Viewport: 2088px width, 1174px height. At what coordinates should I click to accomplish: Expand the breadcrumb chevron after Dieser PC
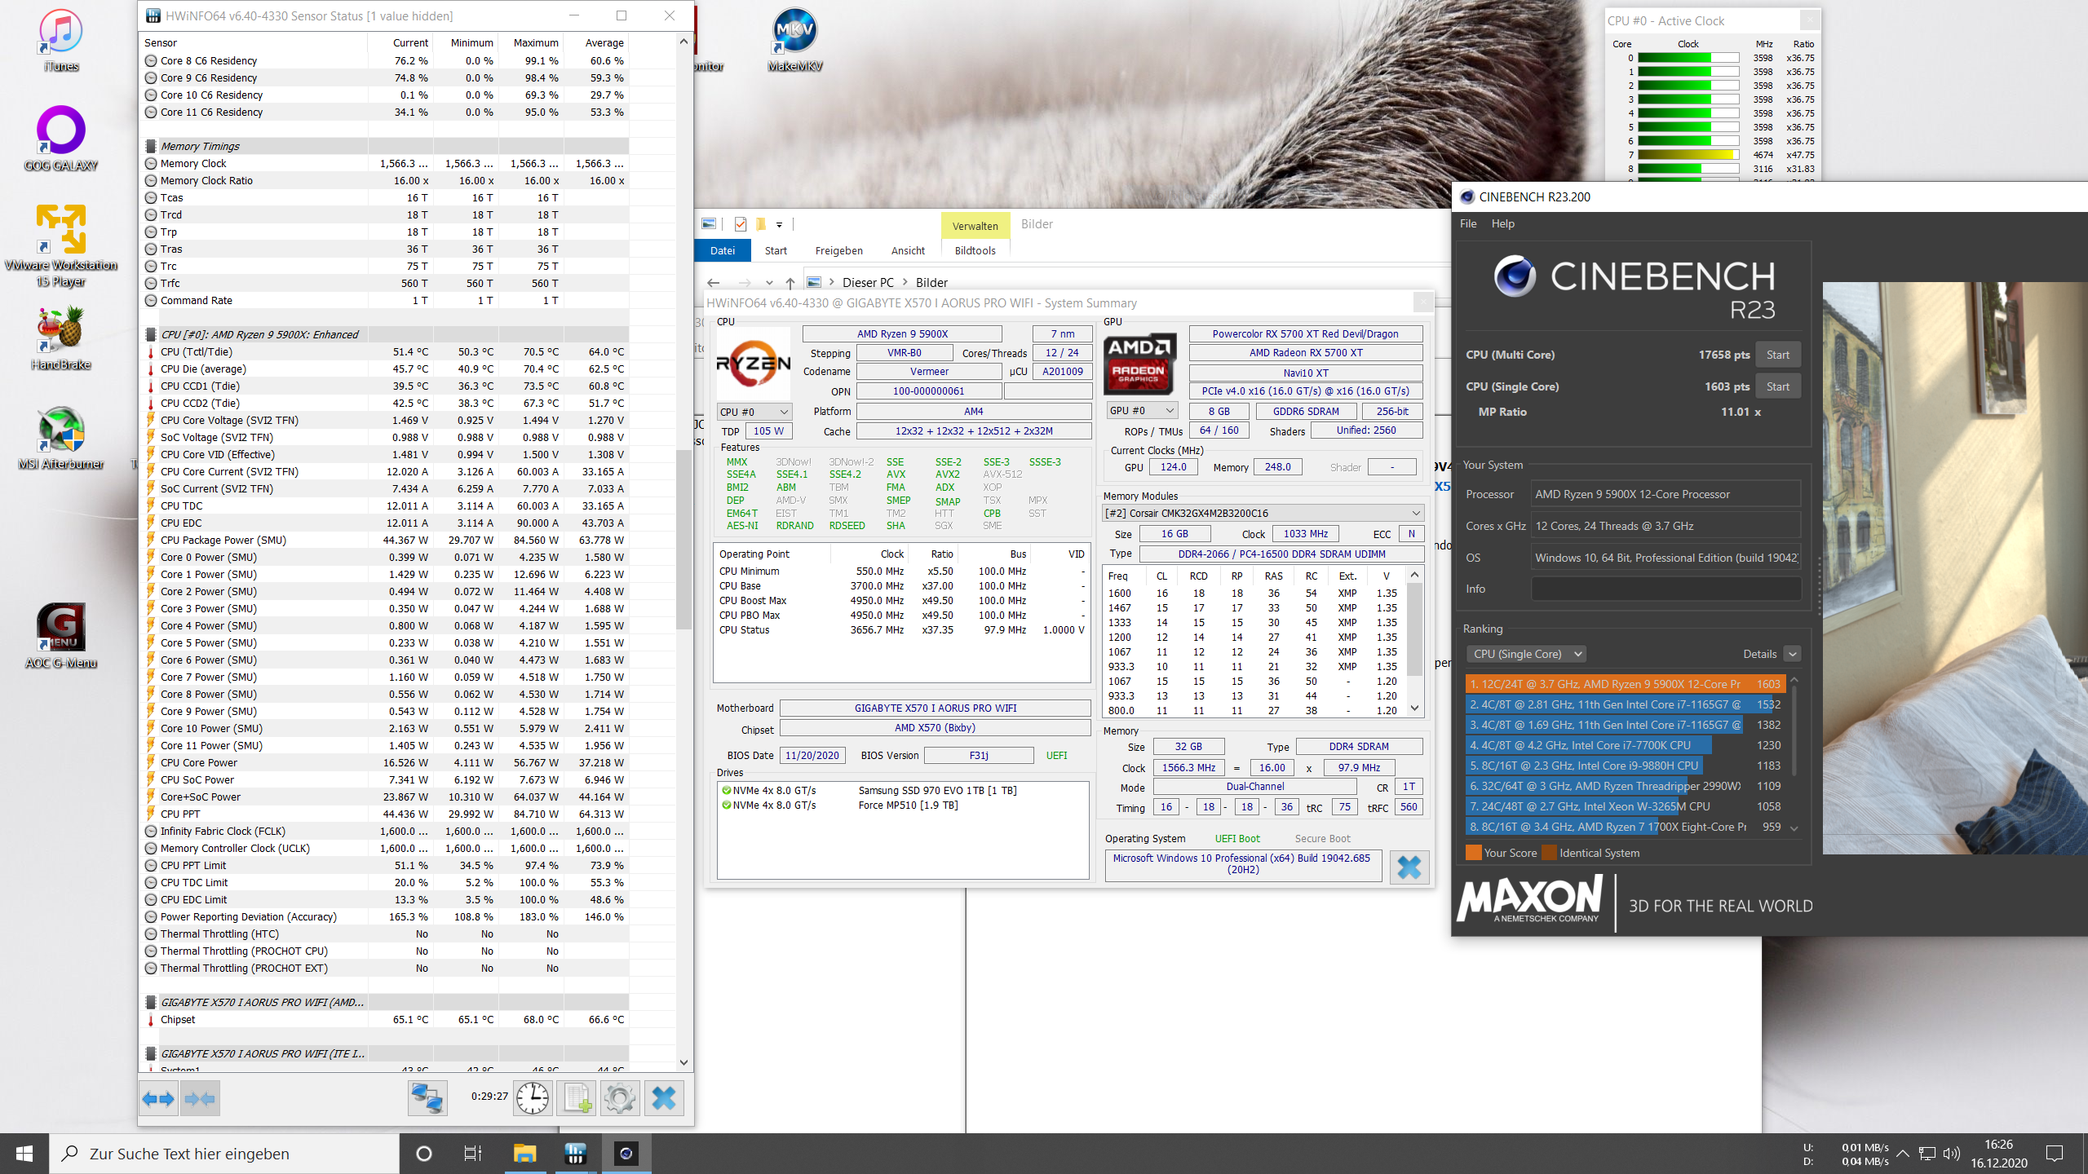[905, 283]
